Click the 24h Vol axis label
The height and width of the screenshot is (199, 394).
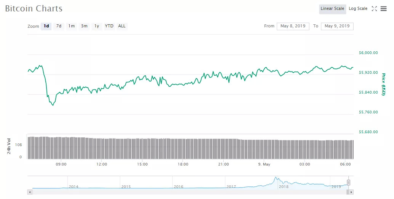pos(9,146)
